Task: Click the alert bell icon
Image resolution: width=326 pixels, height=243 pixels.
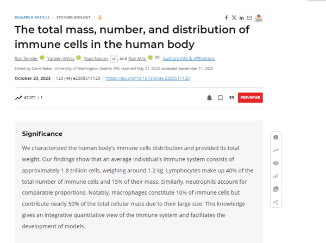Action: (209, 98)
